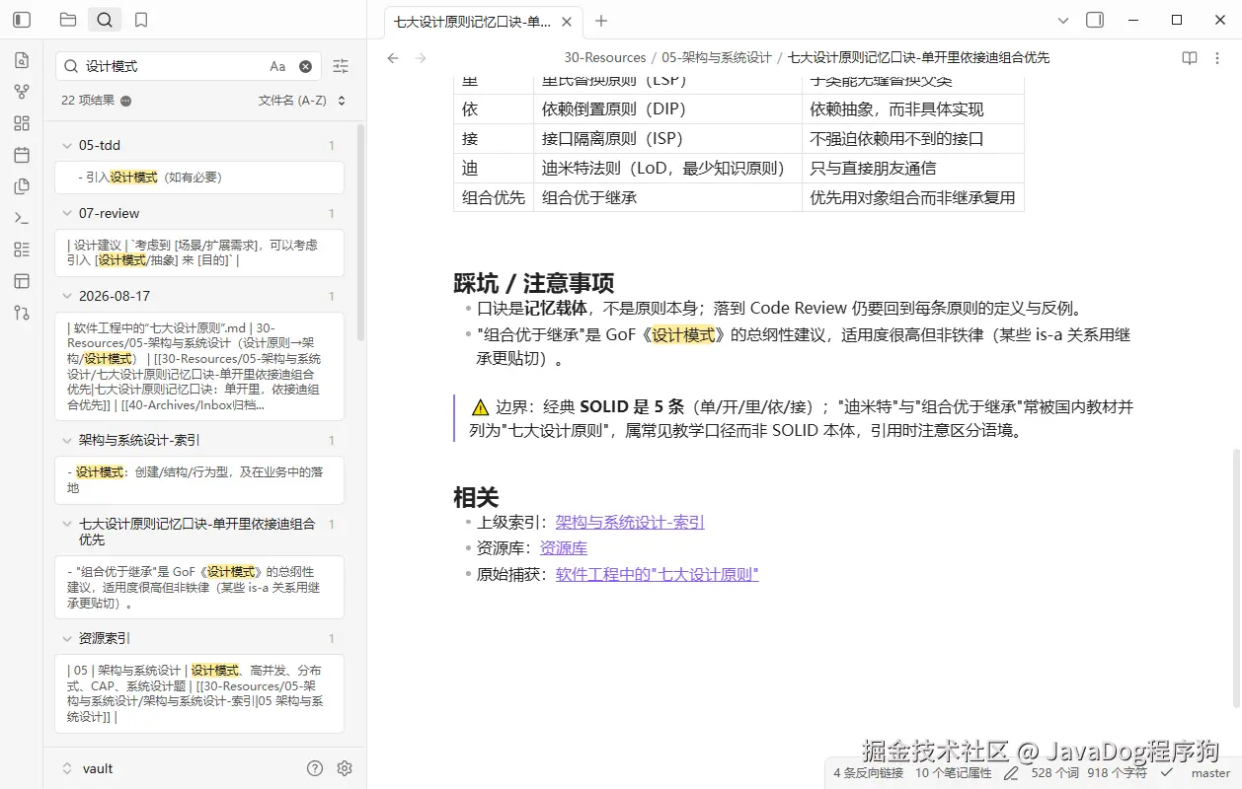
Task: Click the checkmark sync status icon
Action: 1167,772
